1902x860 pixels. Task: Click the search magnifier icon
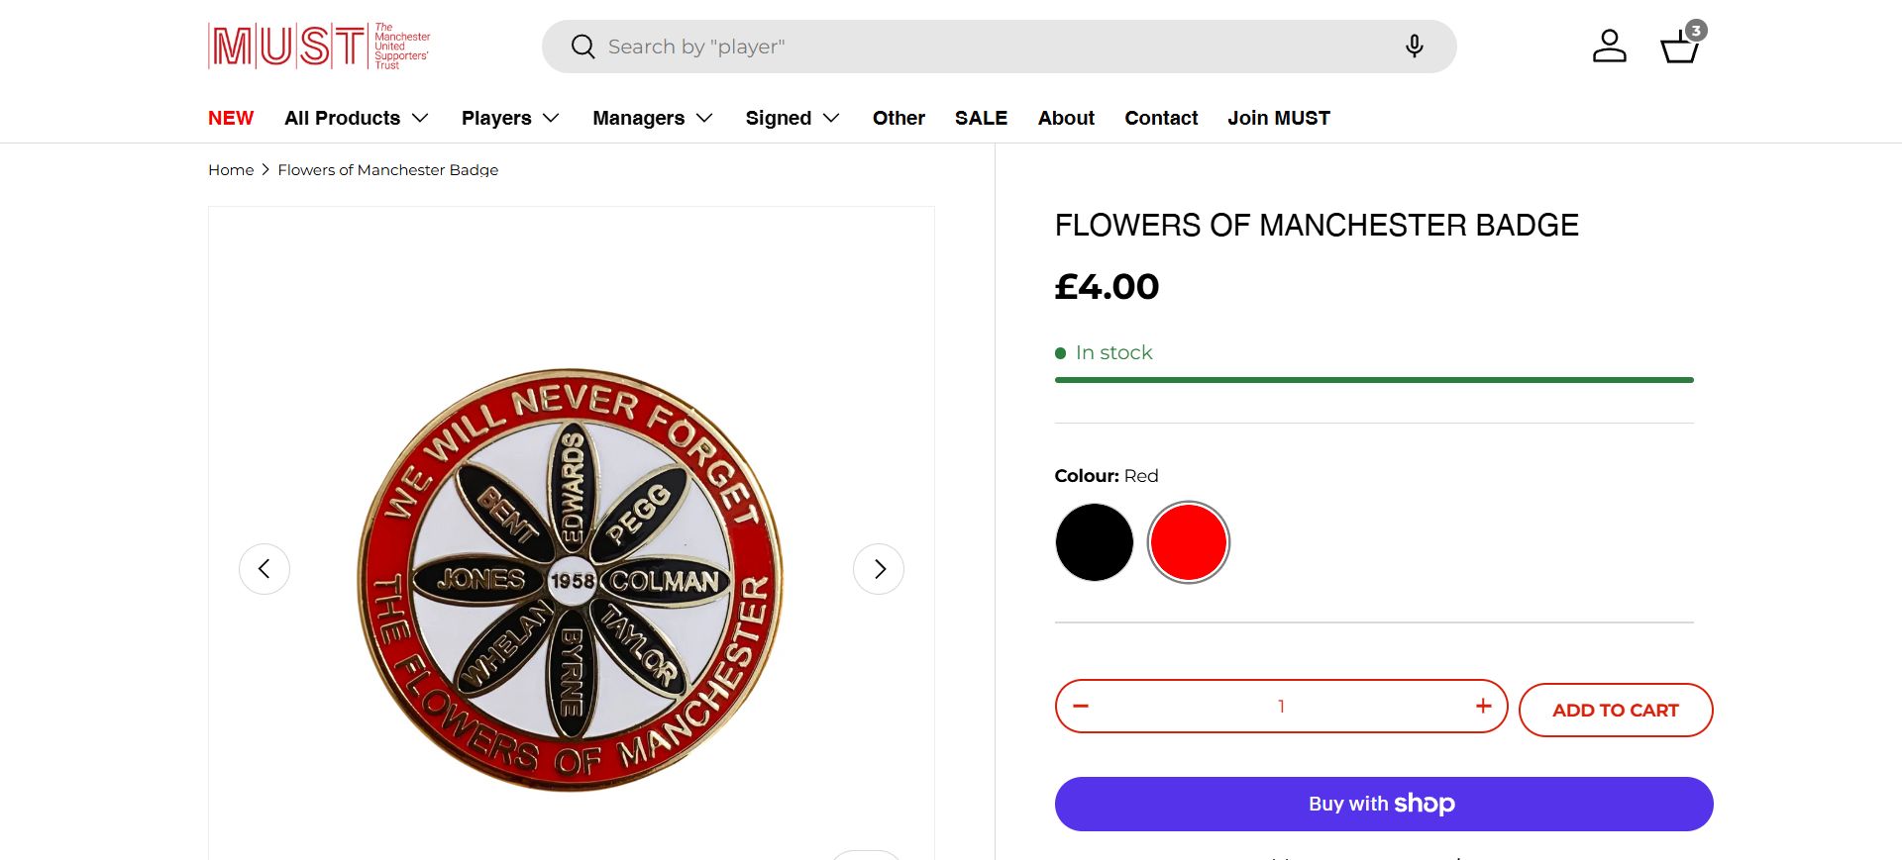point(582,47)
